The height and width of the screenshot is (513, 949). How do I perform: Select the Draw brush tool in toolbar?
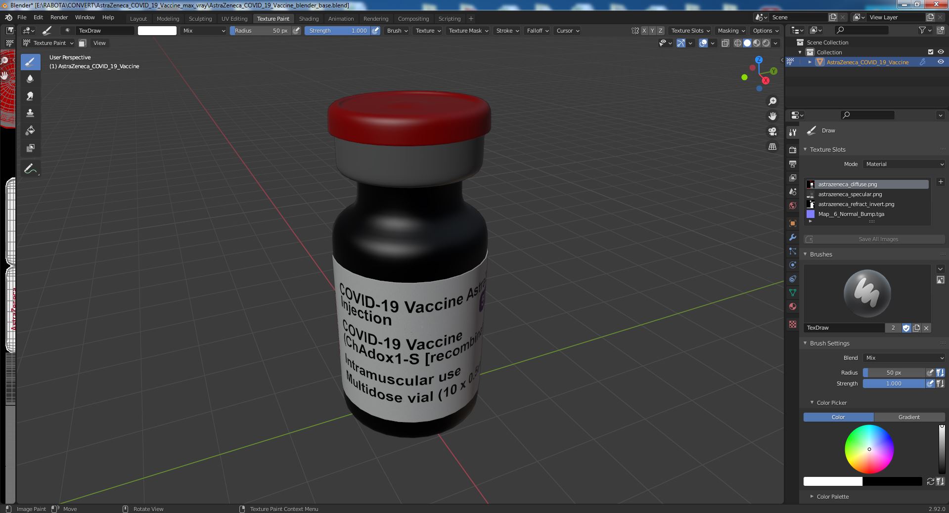point(30,62)
